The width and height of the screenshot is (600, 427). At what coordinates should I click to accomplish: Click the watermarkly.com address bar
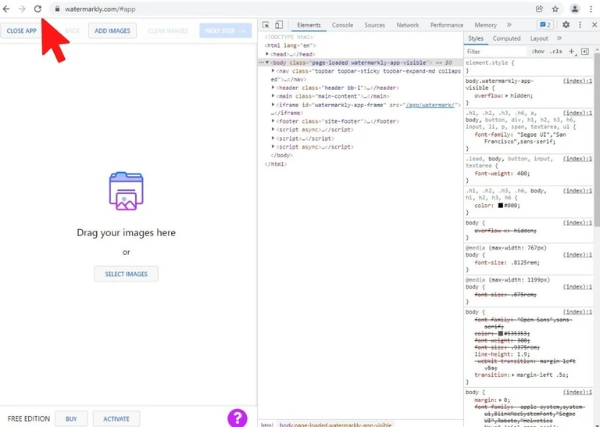click(x=291, y=9)
